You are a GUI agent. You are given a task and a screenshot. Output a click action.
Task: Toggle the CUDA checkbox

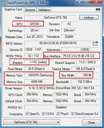click(43, 114)
